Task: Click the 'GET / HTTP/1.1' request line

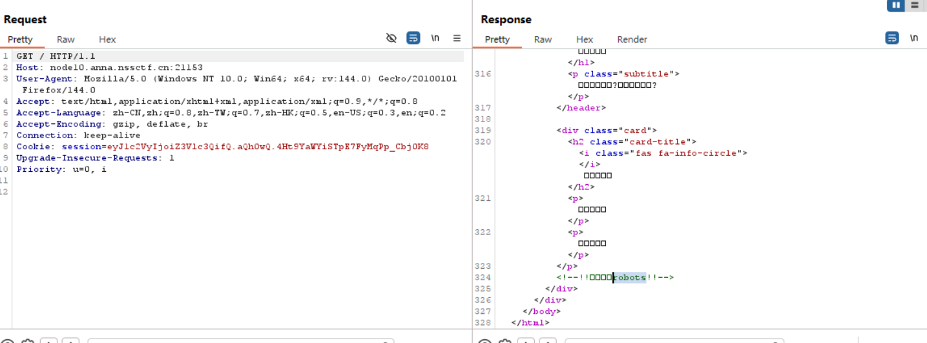Action: tap(56, 56)
